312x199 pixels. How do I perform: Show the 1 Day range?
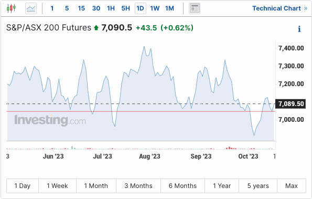click(x=23, y=186)
